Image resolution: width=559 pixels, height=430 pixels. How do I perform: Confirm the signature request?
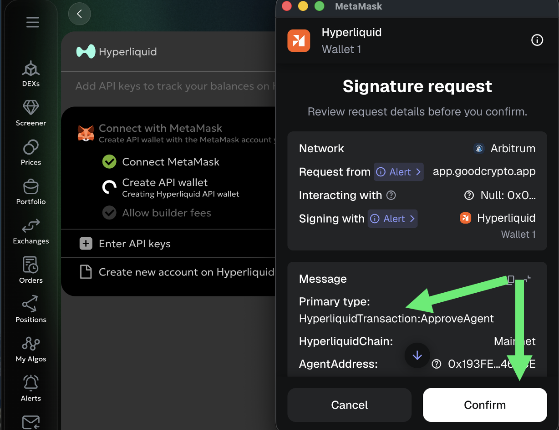485,405
